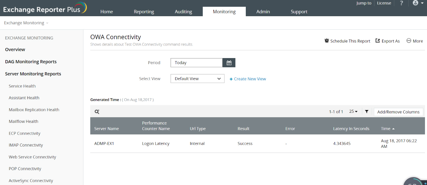Open the IMAP Connectivity report
The height and width of the screenshot is (185, 427).
click(26, 145)
